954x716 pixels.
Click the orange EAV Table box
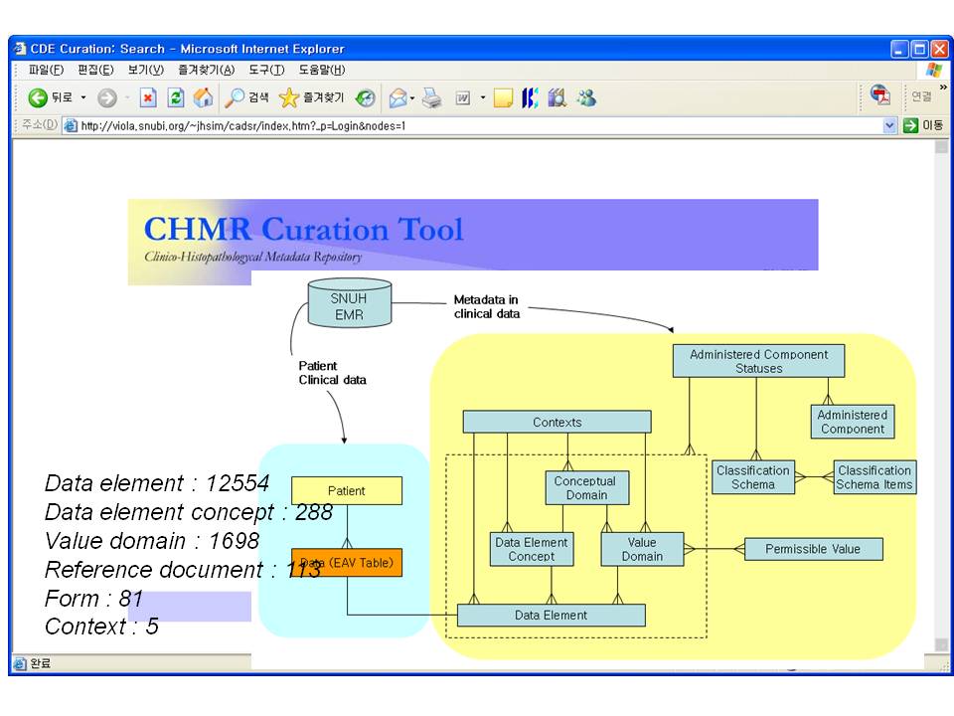pos(347,563)
